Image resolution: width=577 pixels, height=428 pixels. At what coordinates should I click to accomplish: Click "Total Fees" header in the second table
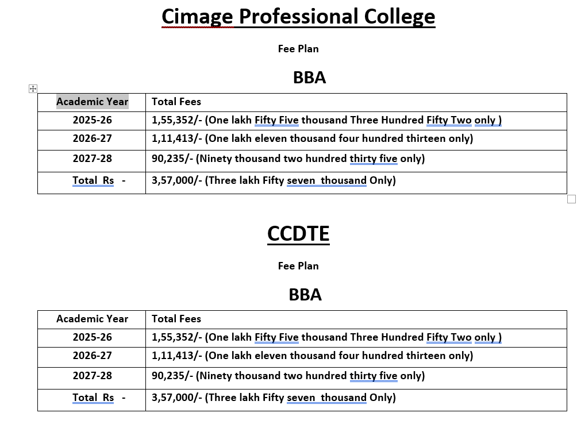pyautogui.click(x=176, y=319)
